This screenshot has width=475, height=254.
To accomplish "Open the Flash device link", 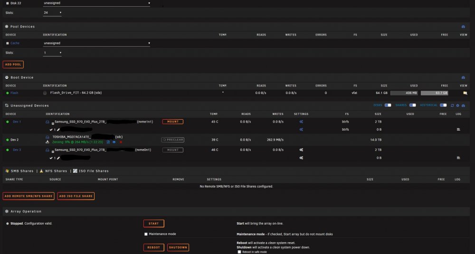I will click(x=14, y=93).
